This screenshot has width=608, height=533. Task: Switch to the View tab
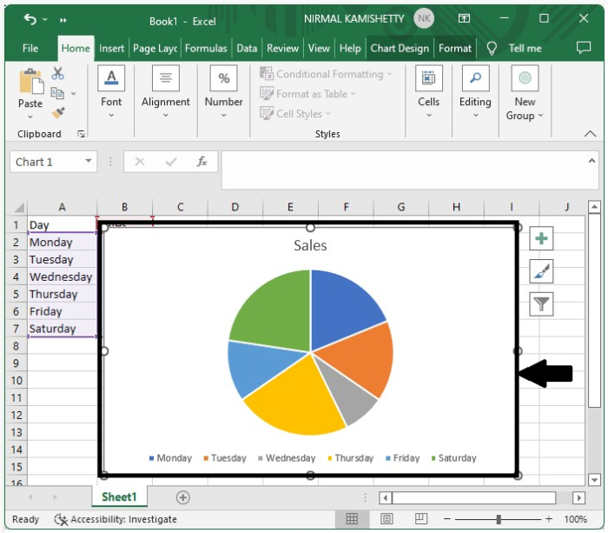[319, 48]
